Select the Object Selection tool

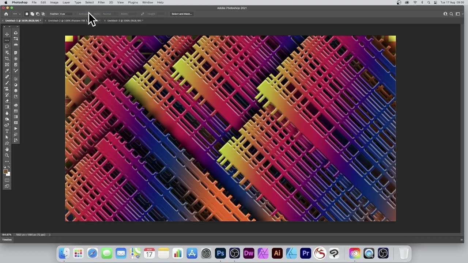point(7,53)
